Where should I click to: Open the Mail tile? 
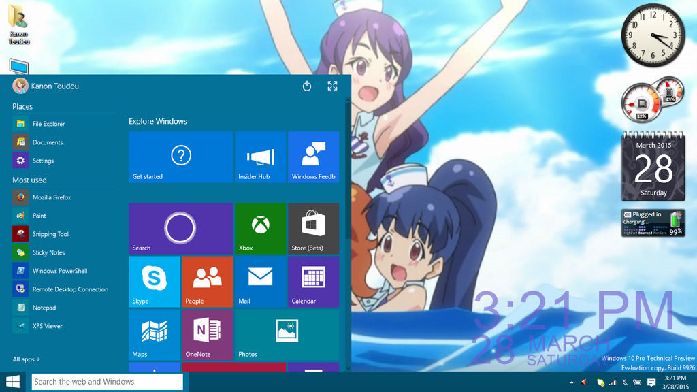[260, 282]
